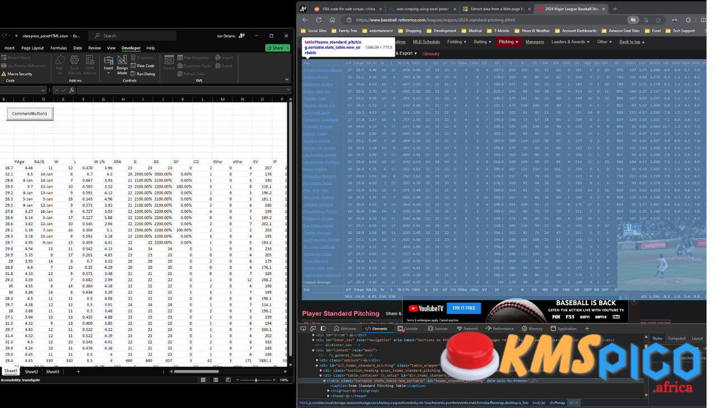
Task: Click CommandButton1 on the worksheet
Action: [x=30, y=113]
